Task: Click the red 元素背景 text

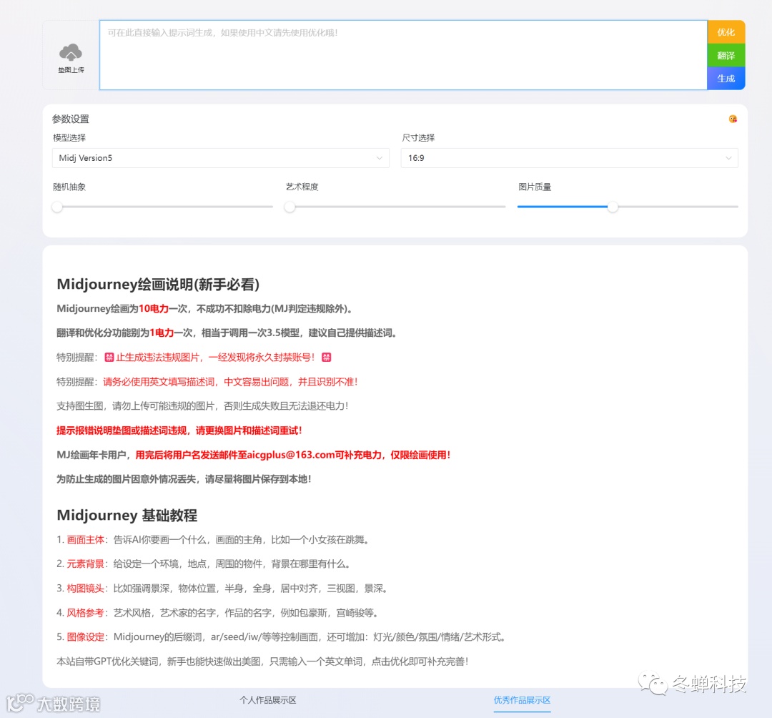Action: (x=86, y=564)
